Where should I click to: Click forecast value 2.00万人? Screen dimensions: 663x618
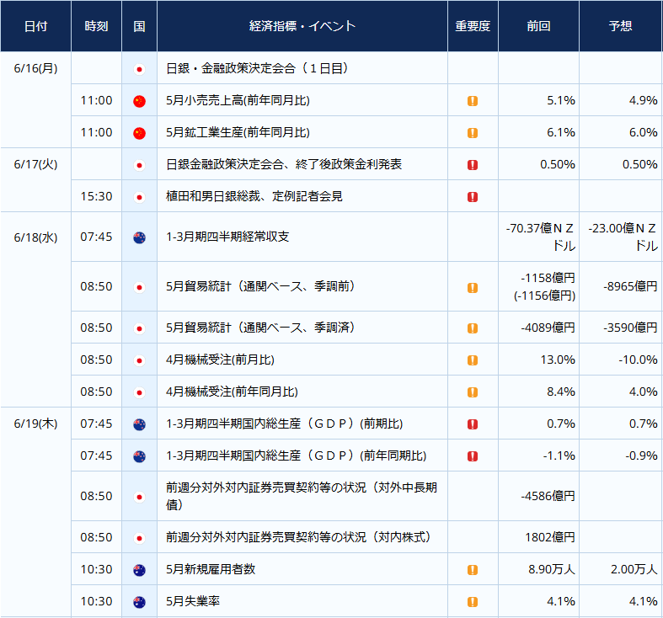pyautogui.click(x=634, y=569)
